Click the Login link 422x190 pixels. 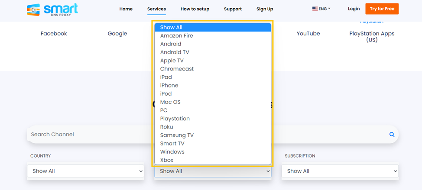354,9
